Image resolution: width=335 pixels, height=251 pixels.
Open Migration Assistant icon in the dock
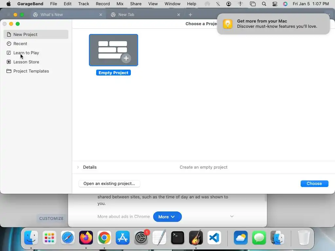tap(277, 238)
